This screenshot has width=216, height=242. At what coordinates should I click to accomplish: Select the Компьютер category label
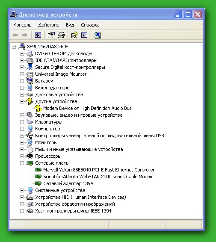pos(47,129)
